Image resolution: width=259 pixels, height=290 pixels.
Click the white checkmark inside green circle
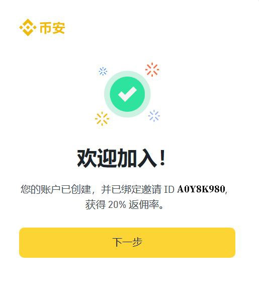click(x=127, y=94)
